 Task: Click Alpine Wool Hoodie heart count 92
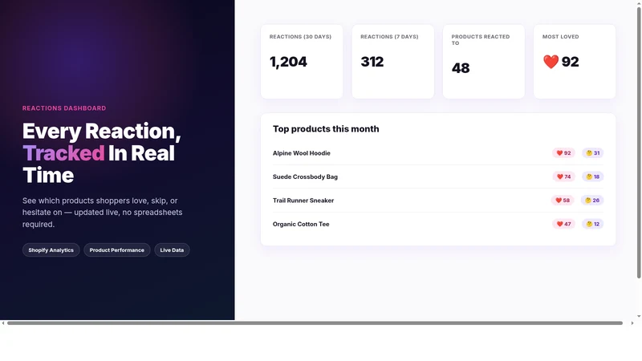(x=563, y=153)
